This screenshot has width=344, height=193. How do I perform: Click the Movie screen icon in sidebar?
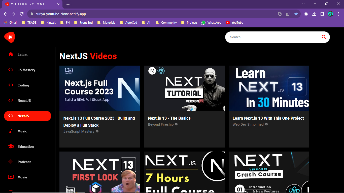[11, 177]
